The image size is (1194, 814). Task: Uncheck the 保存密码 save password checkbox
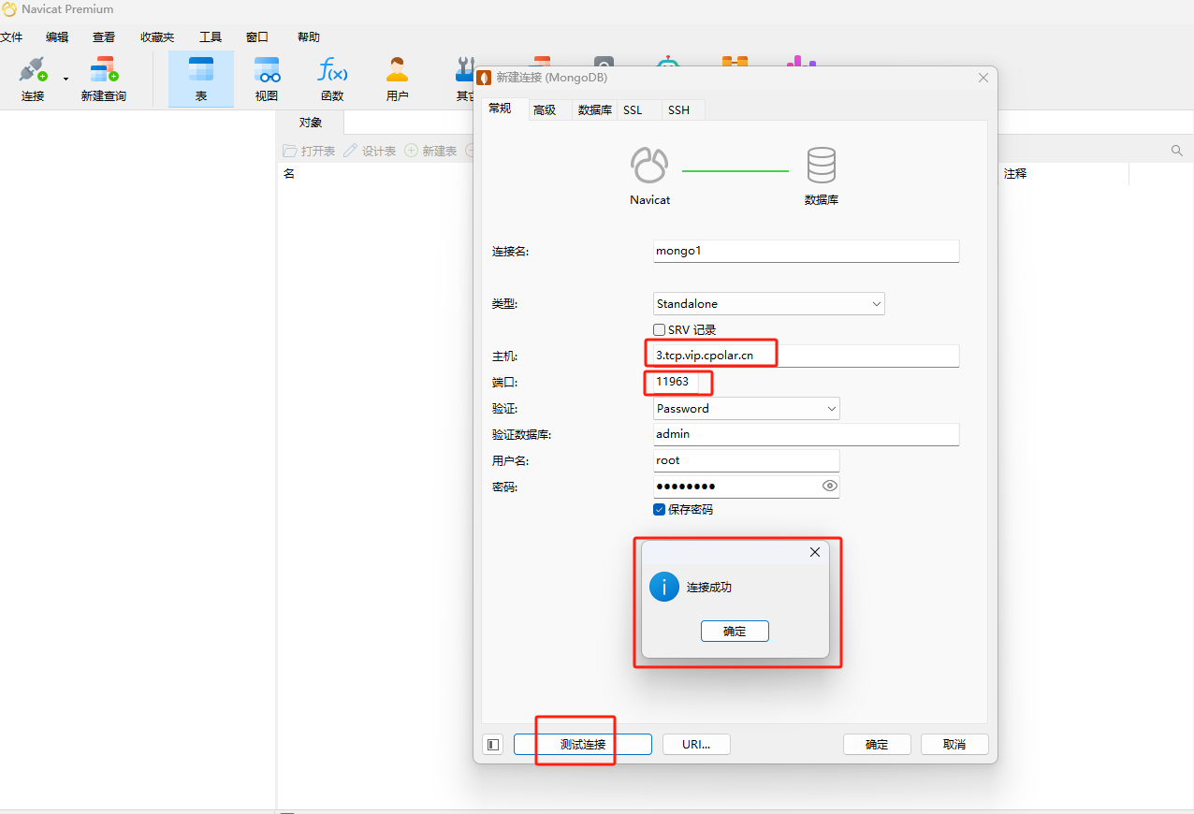coord(660,510)
